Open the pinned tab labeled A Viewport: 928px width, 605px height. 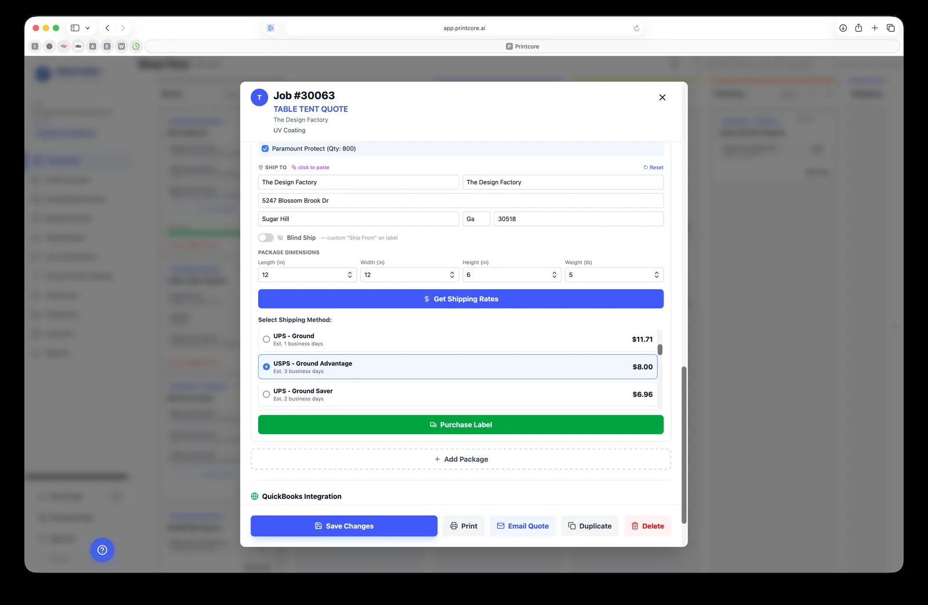[93, 46]
